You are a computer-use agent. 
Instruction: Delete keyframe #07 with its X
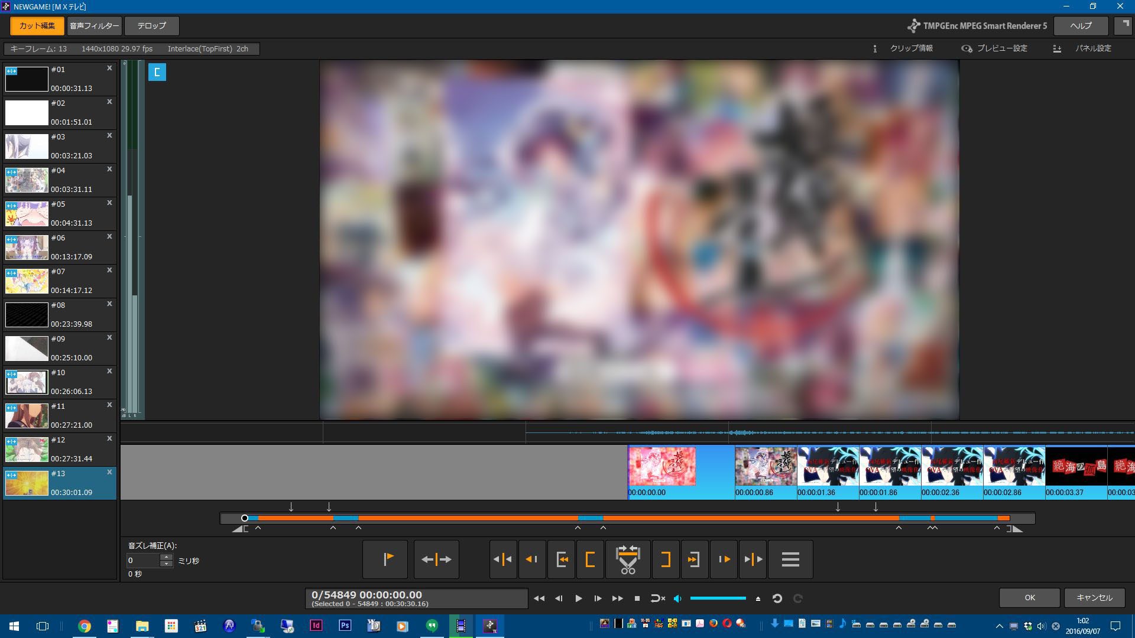click(109, 271)
